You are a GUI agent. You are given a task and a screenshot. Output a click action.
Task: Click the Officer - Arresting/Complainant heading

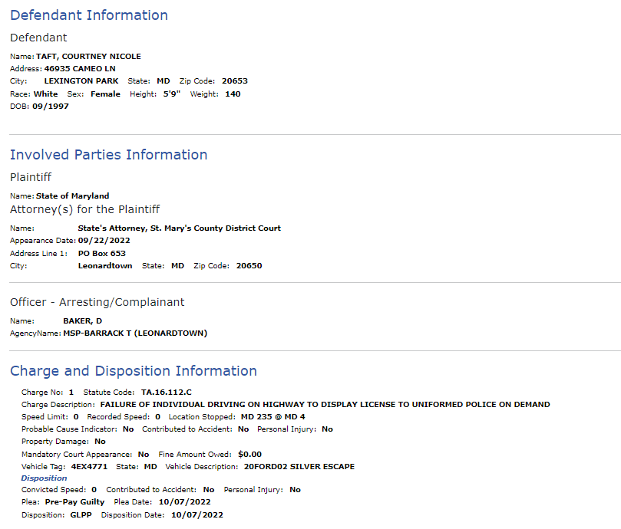[x=97, y=302]
